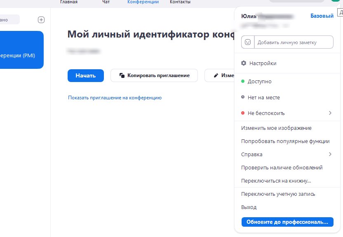The height and width of the screenshot is (237, 343).
Task: Click Выход to sign out
Action: [x=249, y=207]
